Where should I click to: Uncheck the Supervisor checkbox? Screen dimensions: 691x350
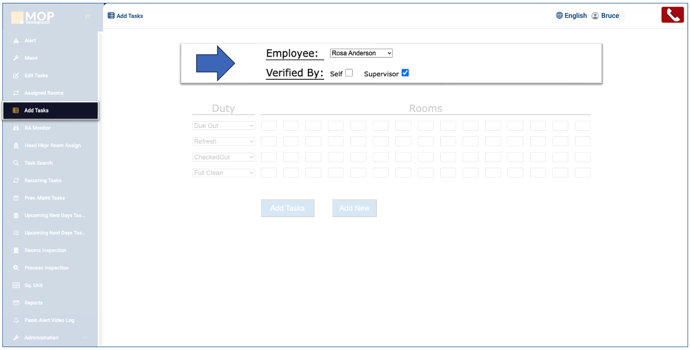click(x=405, y=73)
